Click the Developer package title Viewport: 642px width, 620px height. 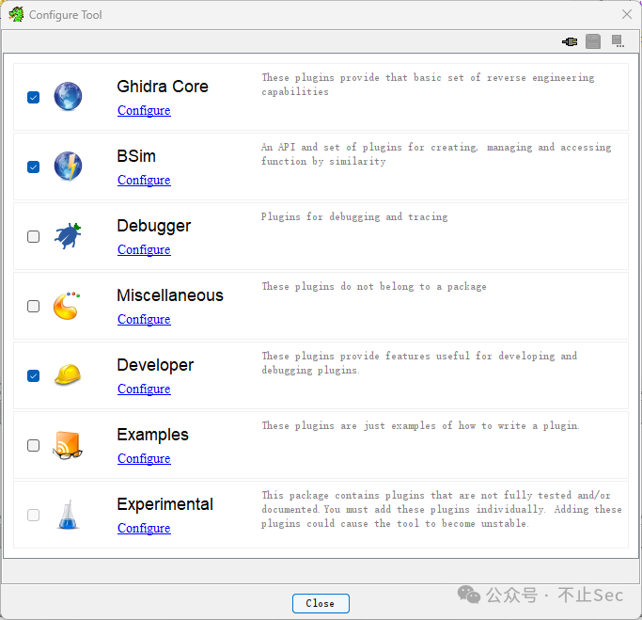point(156,365)
